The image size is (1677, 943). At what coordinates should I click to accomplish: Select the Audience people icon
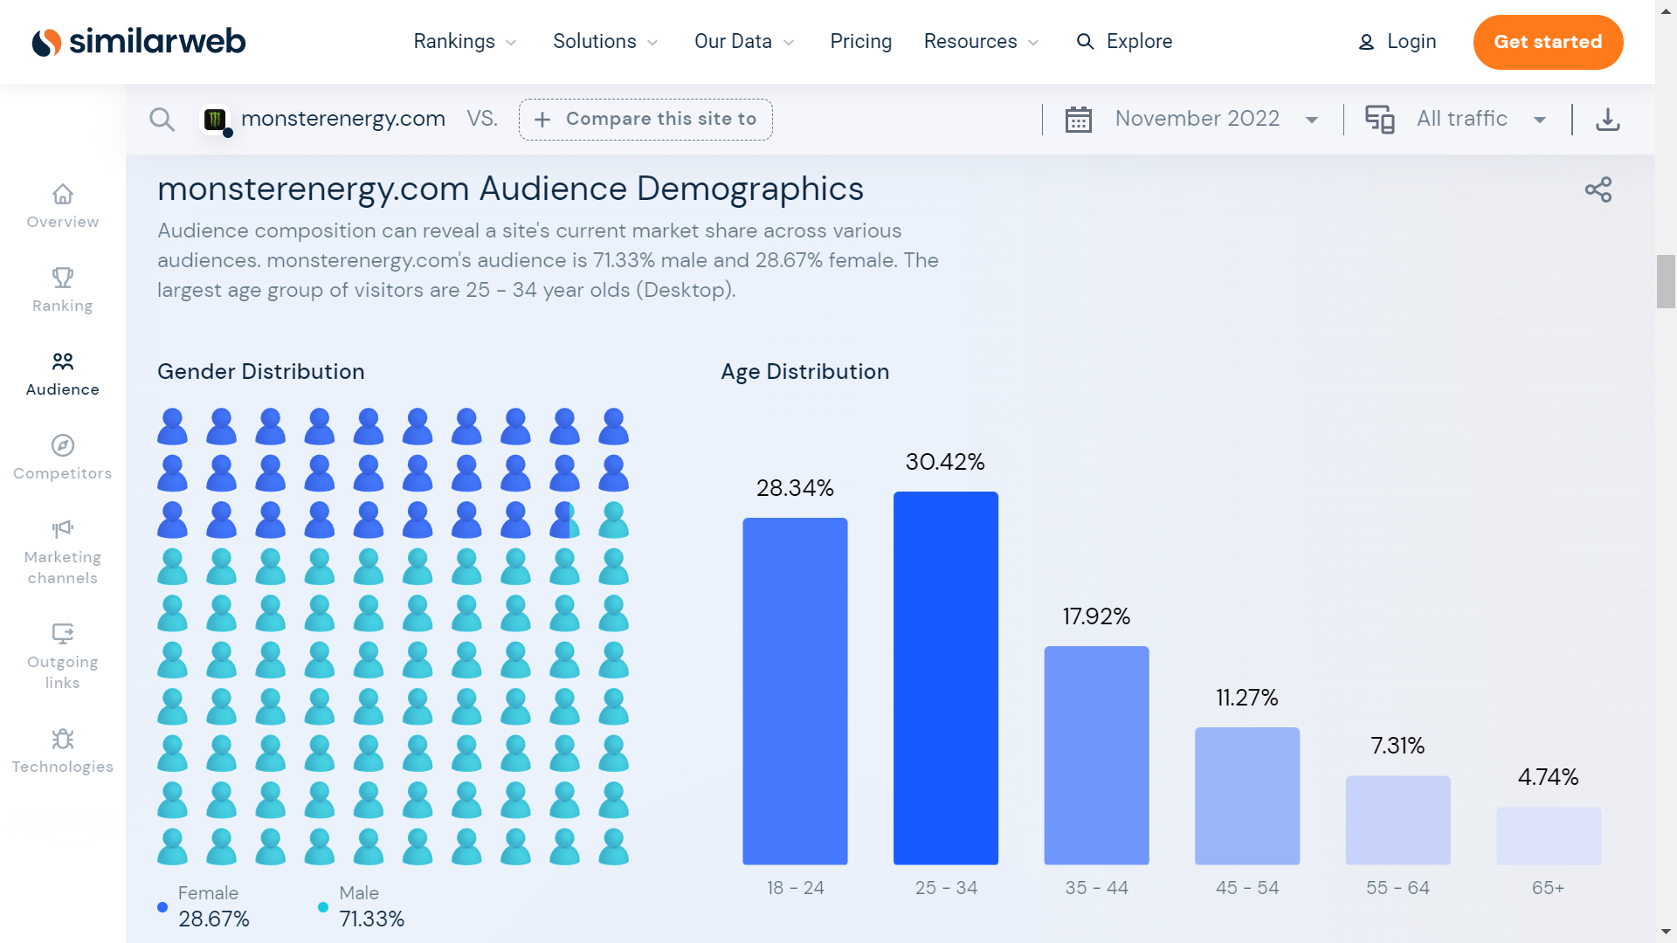tap(63, 361)
